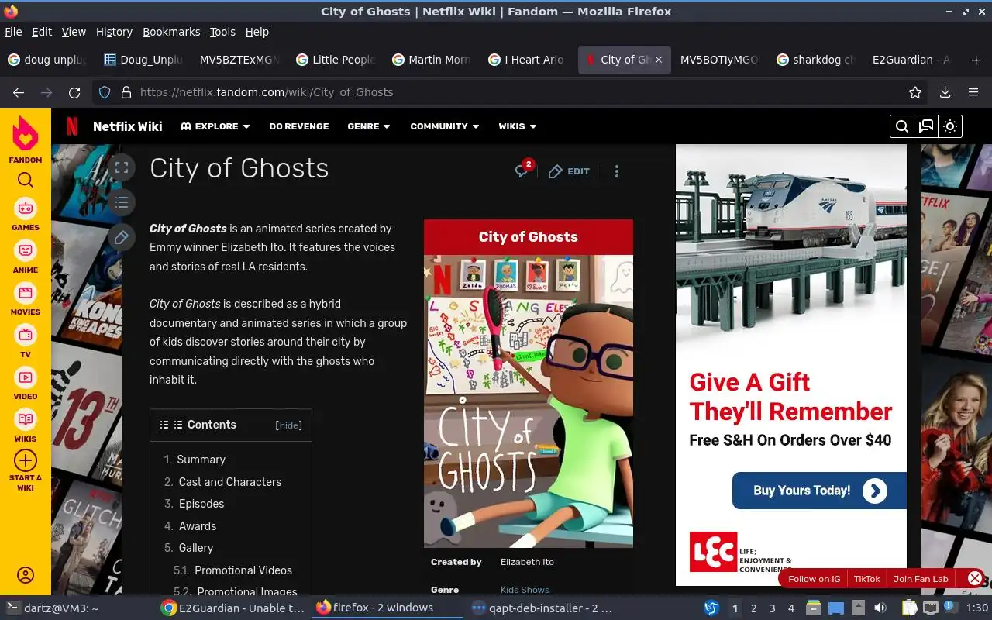Open the Bookmarks menu
The image size is (992, 620).
[171, 32]
